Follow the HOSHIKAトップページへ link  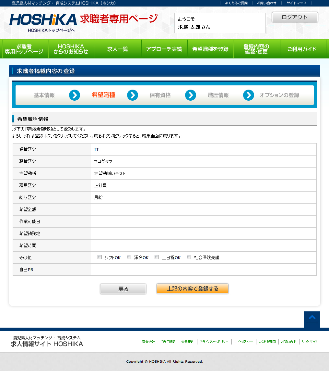click(x=51, y=30)
